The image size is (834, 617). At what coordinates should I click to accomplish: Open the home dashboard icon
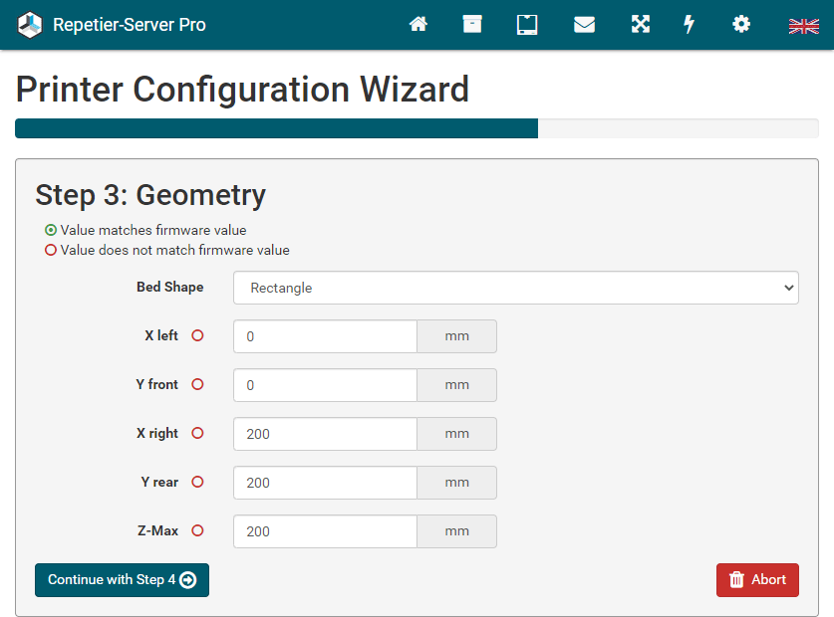click(418, 25)
